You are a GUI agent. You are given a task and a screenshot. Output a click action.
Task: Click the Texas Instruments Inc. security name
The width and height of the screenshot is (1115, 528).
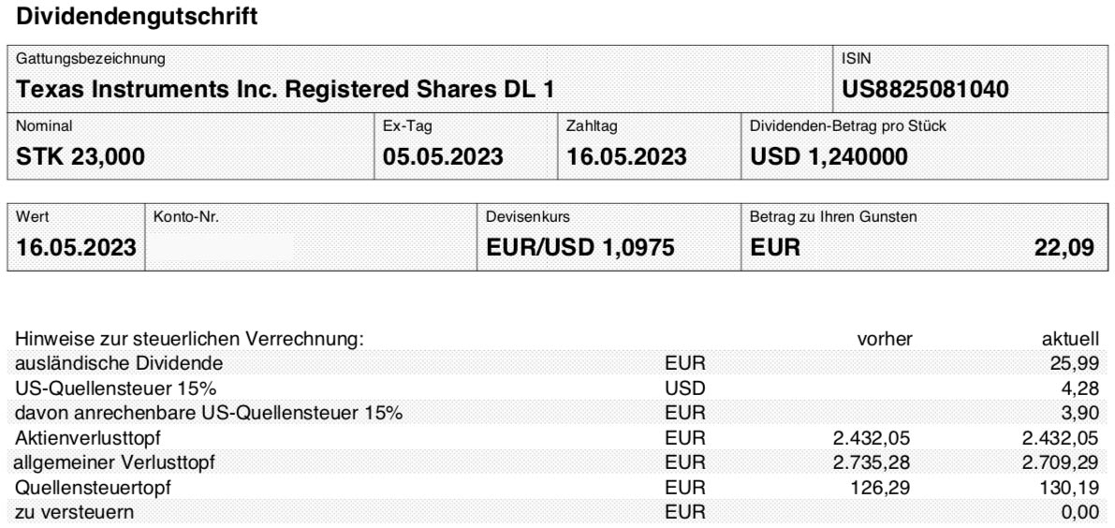pyautogui.click(x=285, y=90)
